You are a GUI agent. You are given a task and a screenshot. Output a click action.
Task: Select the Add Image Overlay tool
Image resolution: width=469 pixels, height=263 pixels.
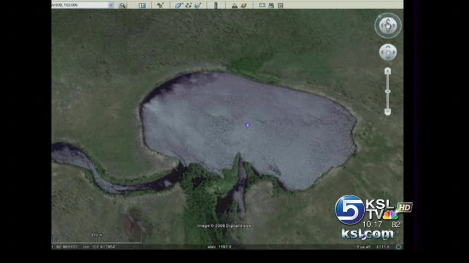pos(198,5)
